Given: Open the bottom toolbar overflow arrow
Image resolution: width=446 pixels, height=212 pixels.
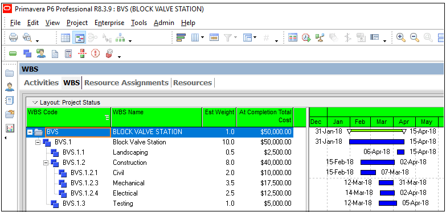Looking at the screenshot, I should pos(119,57).
